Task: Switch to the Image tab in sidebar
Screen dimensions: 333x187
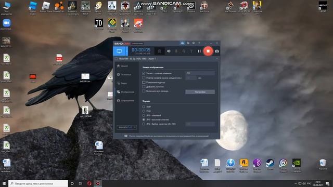Action: (x=125, y=92)
